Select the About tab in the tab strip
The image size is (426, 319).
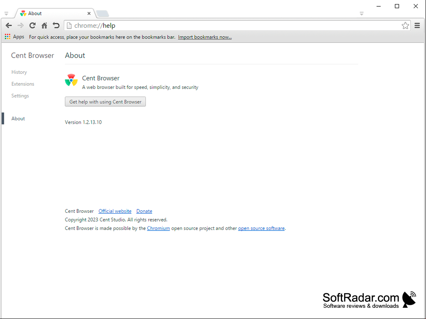[55, 13]
